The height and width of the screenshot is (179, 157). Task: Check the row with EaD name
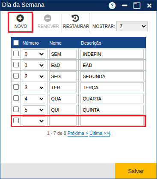tap(16, 65)
